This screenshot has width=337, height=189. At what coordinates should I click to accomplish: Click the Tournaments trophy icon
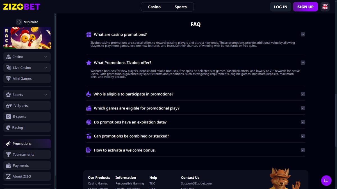tap(8, 155)
